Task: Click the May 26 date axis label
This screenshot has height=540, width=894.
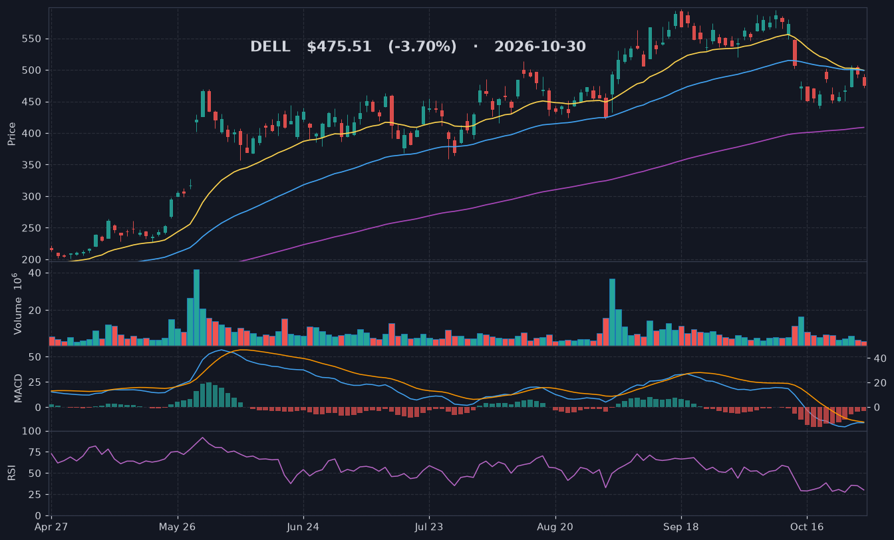Action: [178, 527]
